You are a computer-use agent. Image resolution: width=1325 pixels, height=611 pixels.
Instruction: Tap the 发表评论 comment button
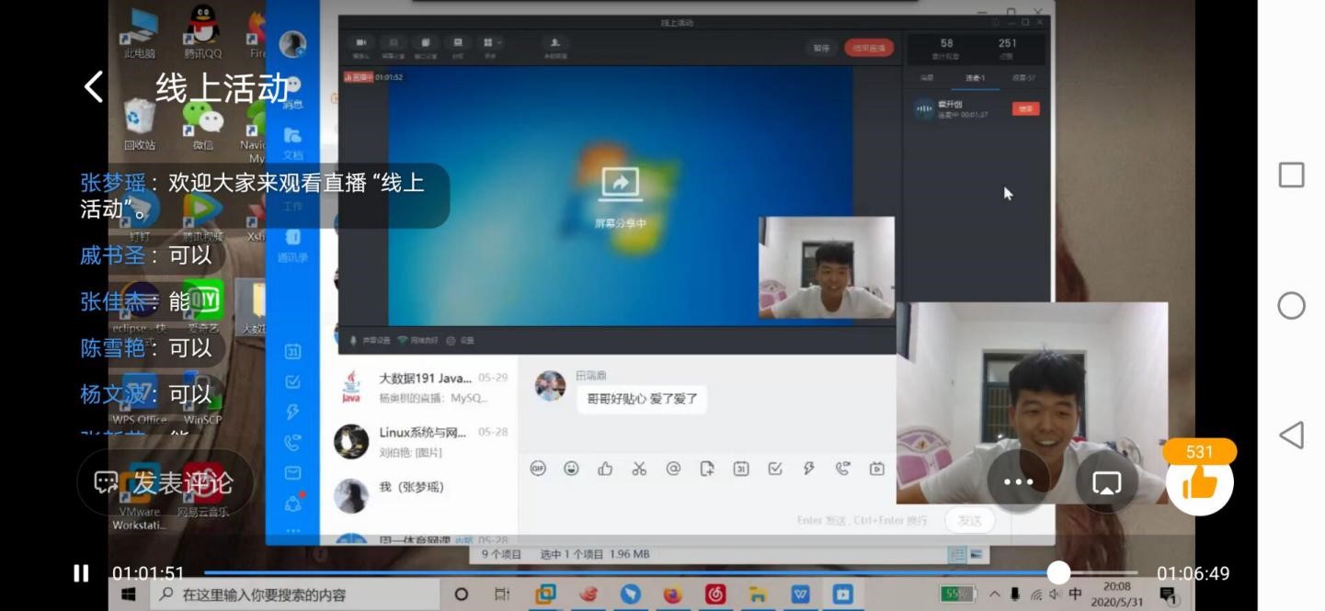click(166, 482)
